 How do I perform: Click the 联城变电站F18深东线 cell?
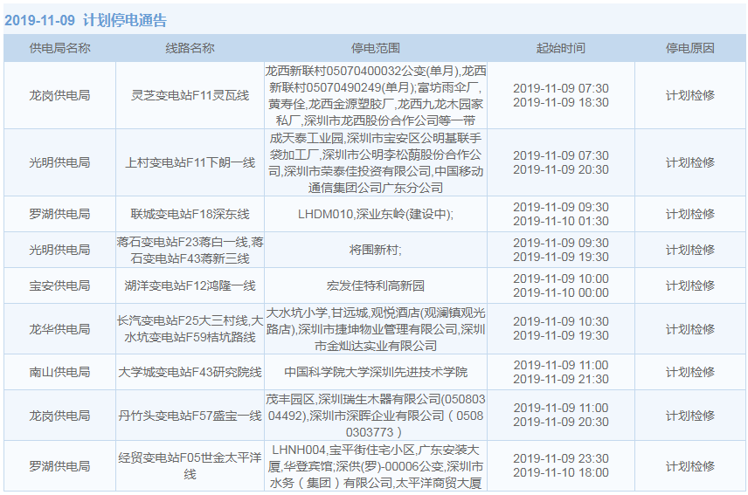point(190,214)
